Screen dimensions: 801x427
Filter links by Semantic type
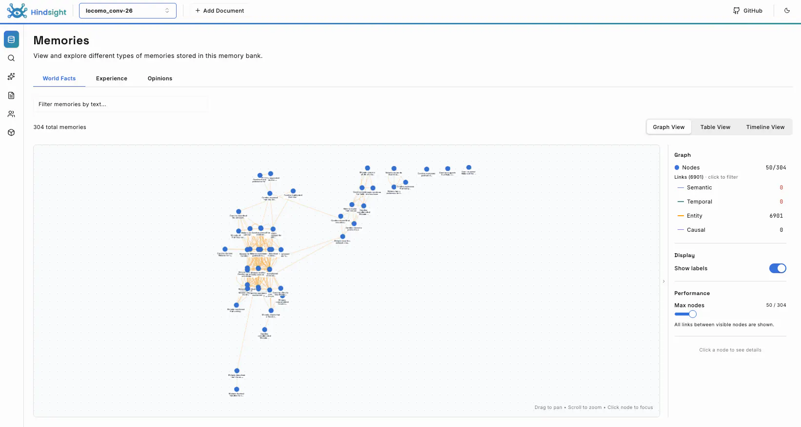coord(730,187)
